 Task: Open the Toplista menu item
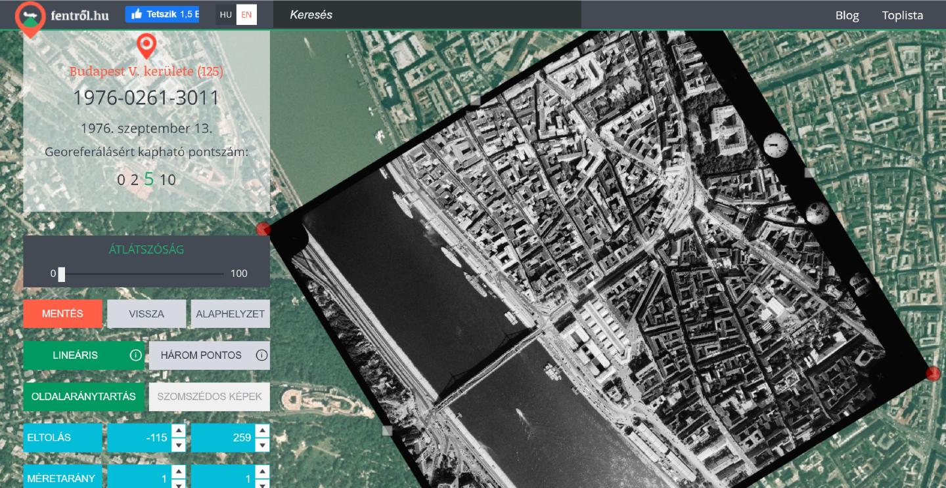click(x=902, y=15)
